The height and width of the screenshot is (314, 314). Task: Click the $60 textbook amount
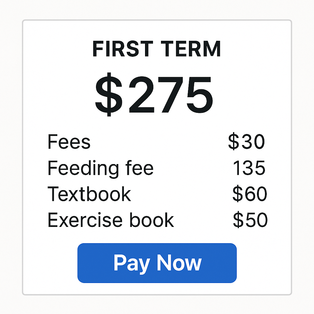point(250,194)
